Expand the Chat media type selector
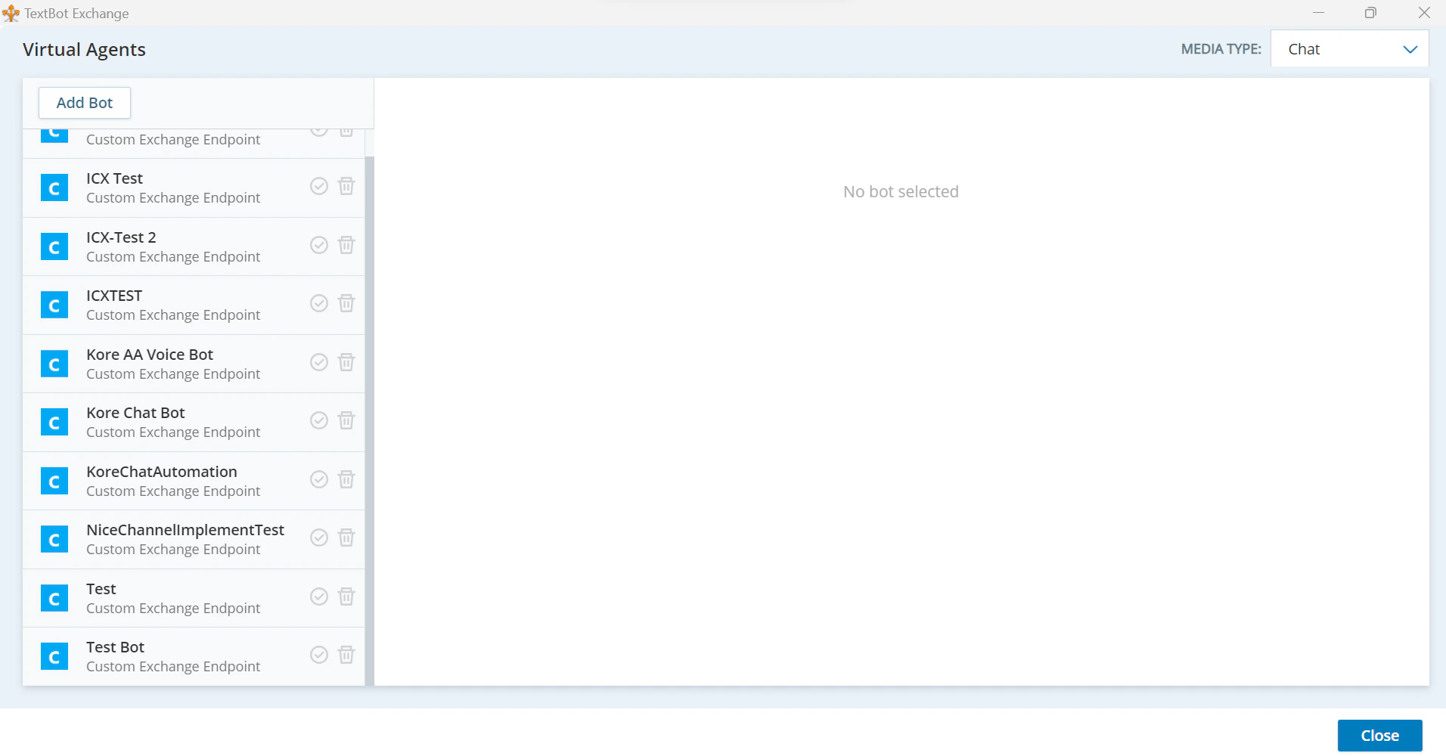 click(1349, 48)
